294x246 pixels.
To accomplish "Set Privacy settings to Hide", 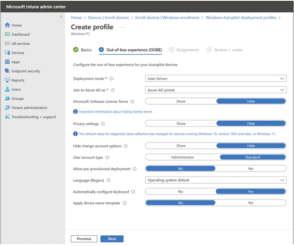I will pyautogui.click(x=251, y=123).
